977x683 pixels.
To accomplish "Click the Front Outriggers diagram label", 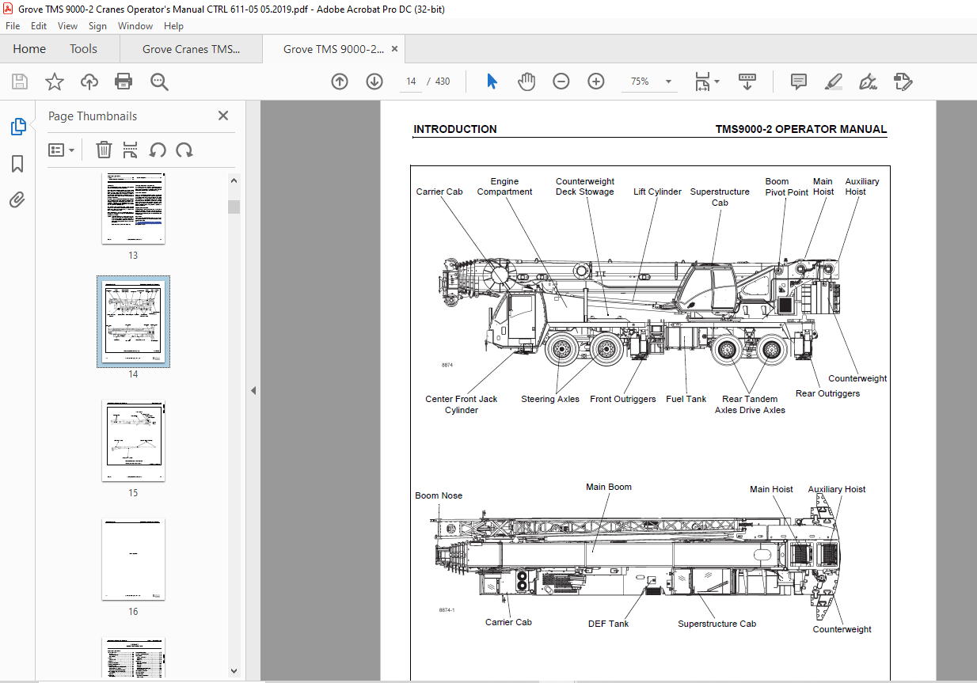I will (623, 399).
